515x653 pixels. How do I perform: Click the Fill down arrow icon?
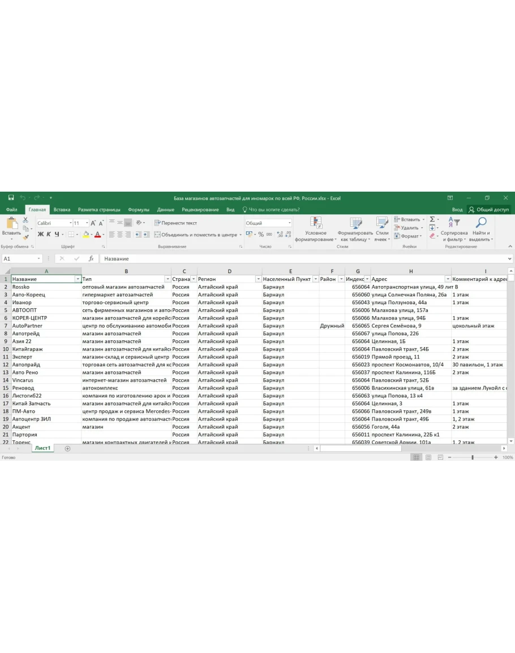(x=432, y=228)
